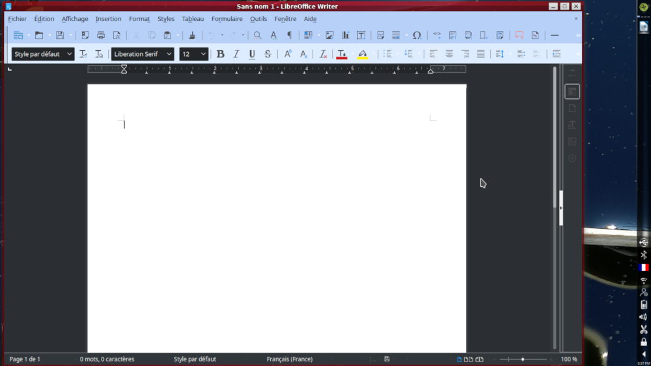This screenshot has width=651, height=366.
Task: Open the sidebar Gallery panel icon
Action: (572, 142)
